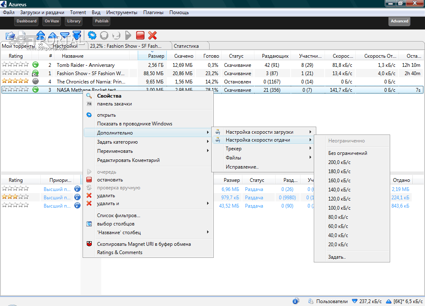Click the blue download speed arrow in status bar
The image size is (425, 306).
coord(354,301)
